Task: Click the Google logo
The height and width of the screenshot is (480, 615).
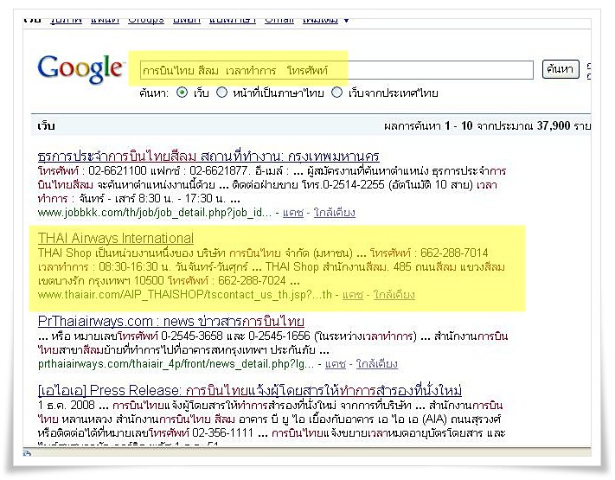Action: pos(80,69)
